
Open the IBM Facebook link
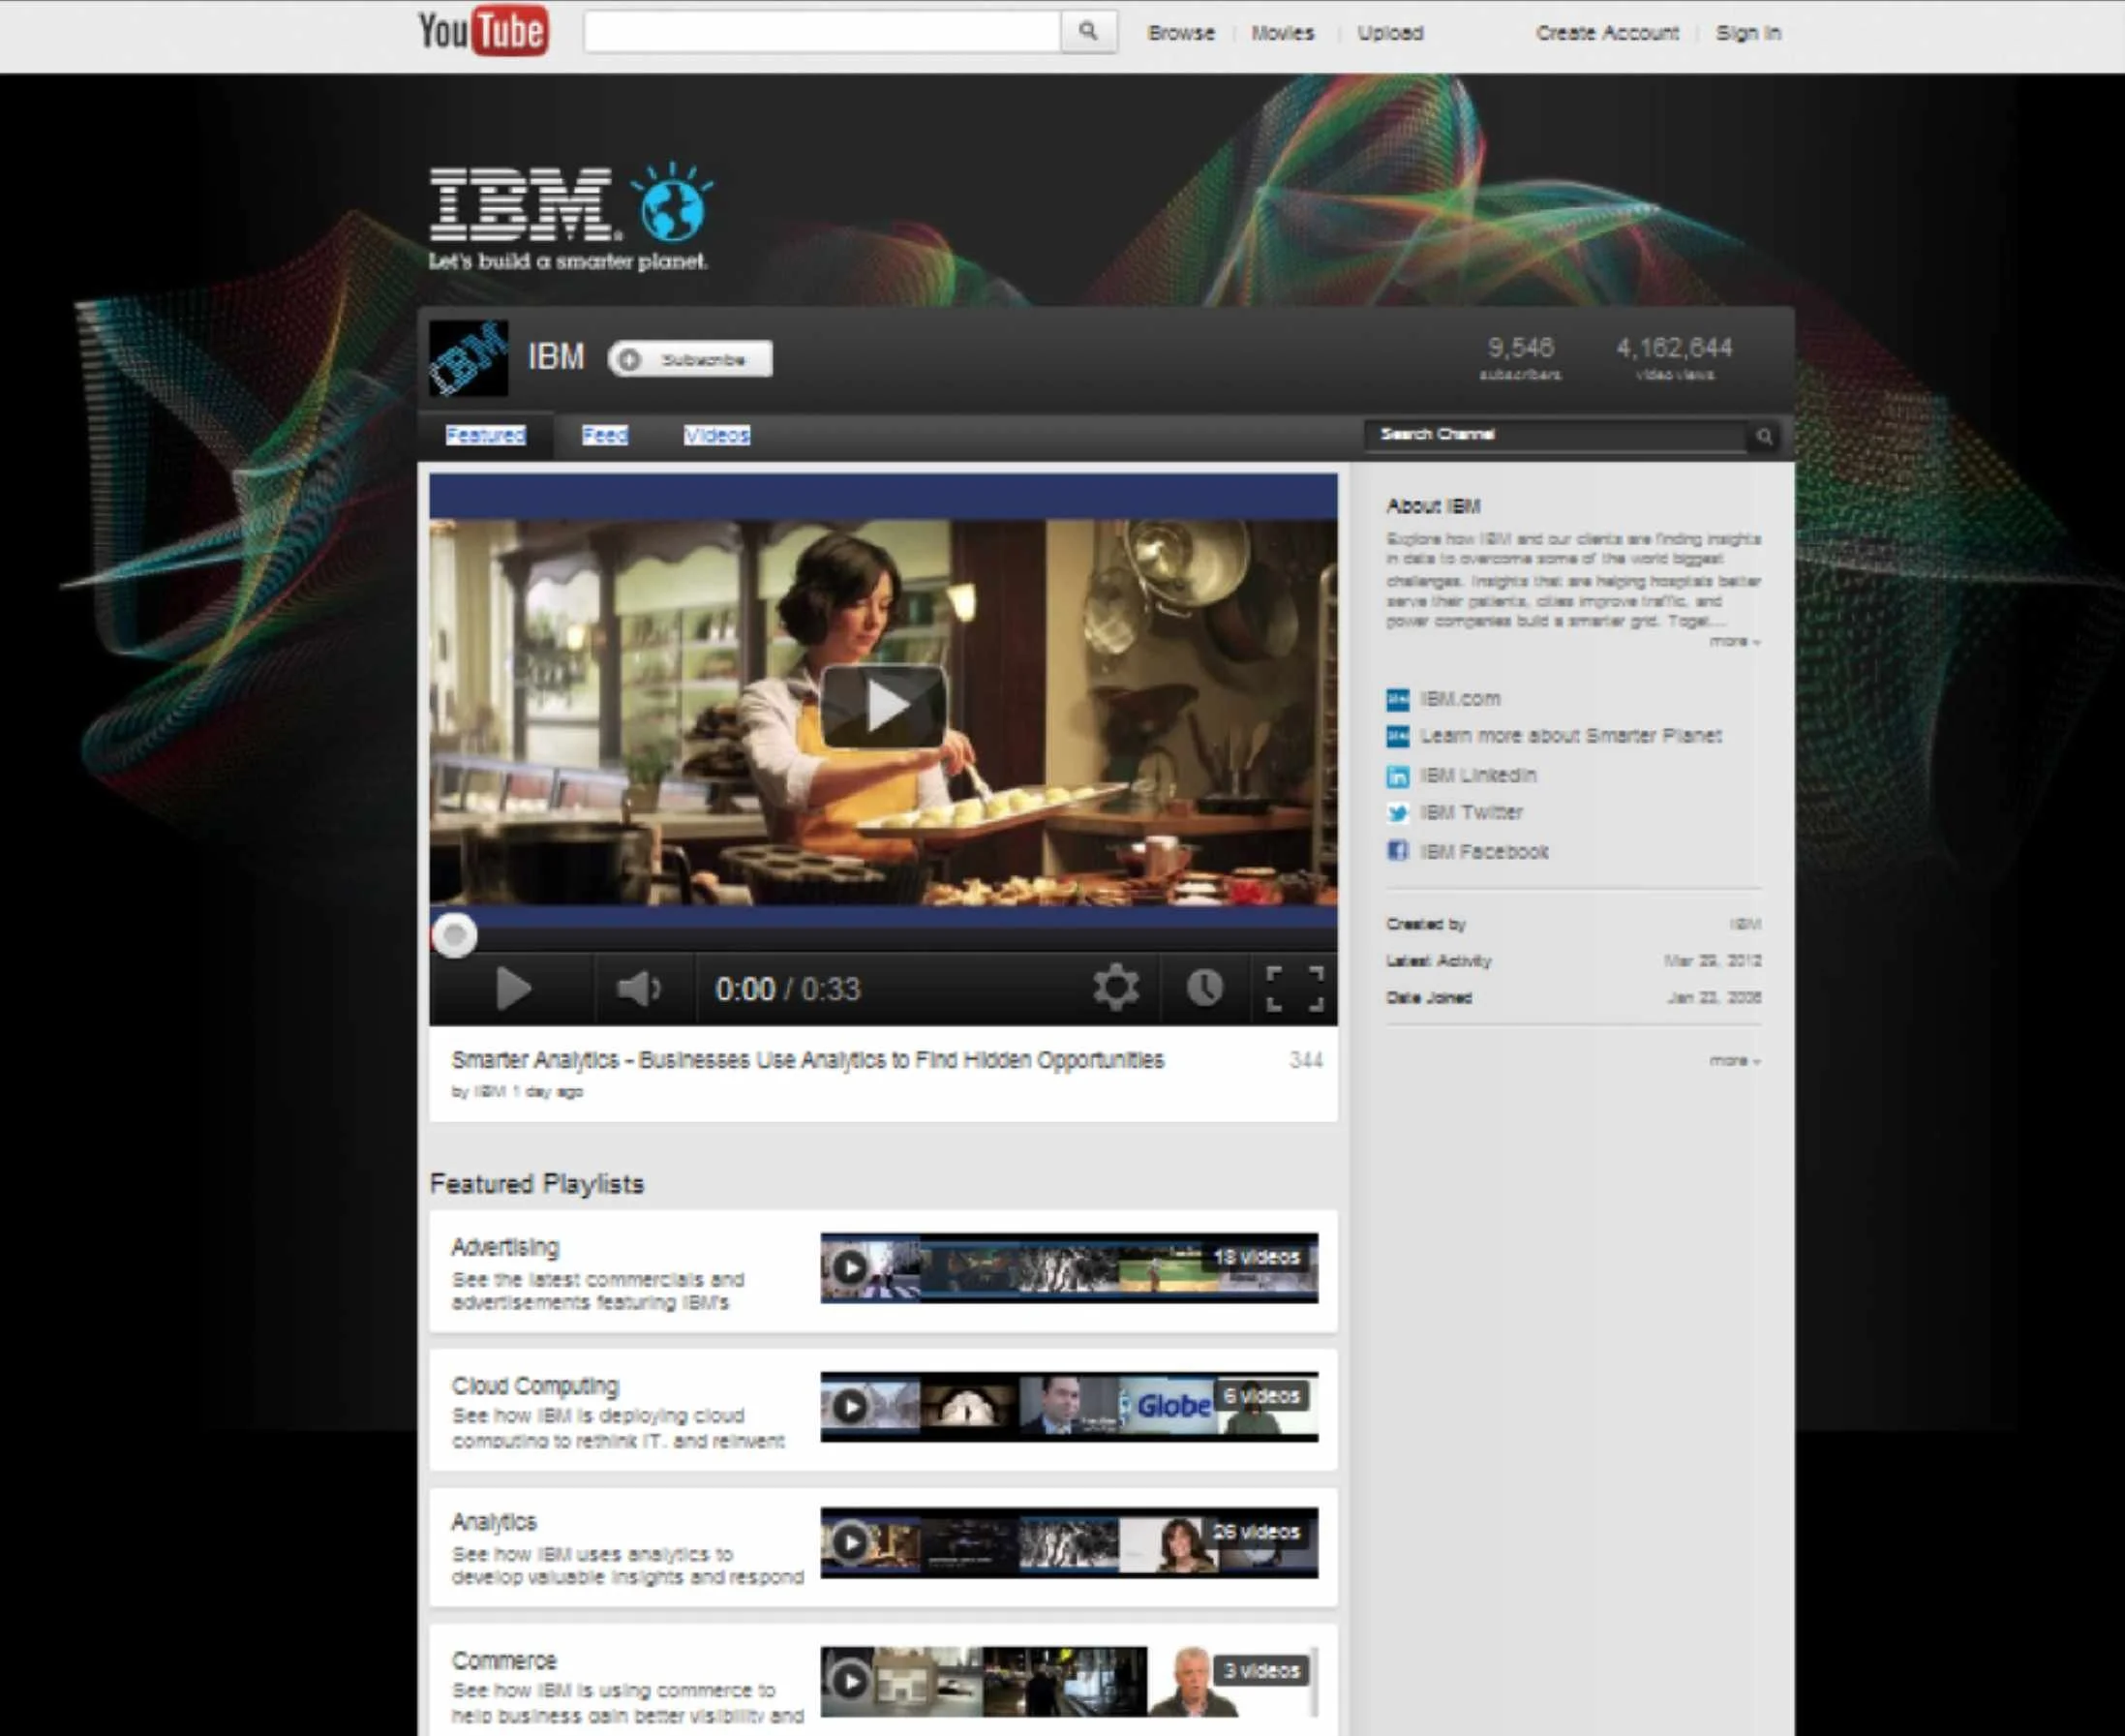(x=1484, y=852)
